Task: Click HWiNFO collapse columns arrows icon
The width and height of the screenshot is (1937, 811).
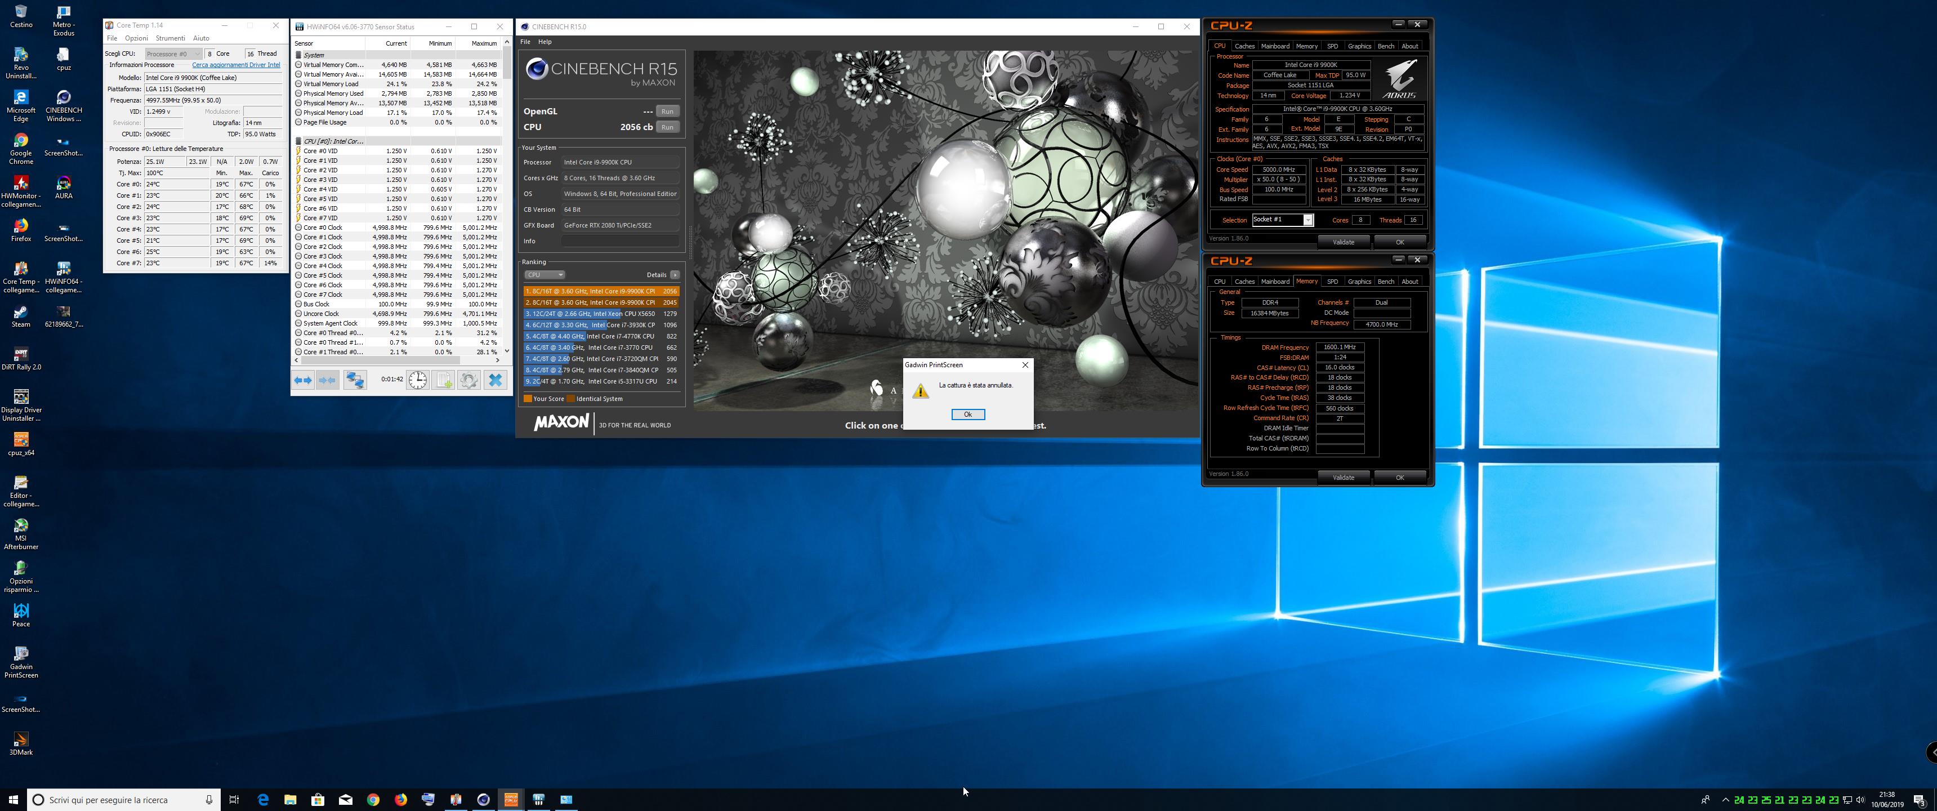Action: 328,380
